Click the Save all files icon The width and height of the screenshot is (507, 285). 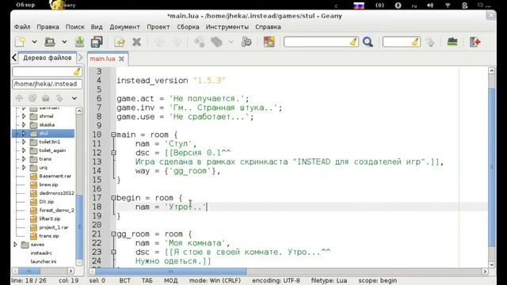pos(97,42)
